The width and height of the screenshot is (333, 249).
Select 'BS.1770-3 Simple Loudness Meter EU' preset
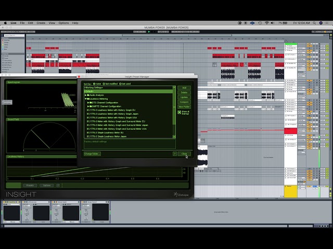tap(105, 133)
